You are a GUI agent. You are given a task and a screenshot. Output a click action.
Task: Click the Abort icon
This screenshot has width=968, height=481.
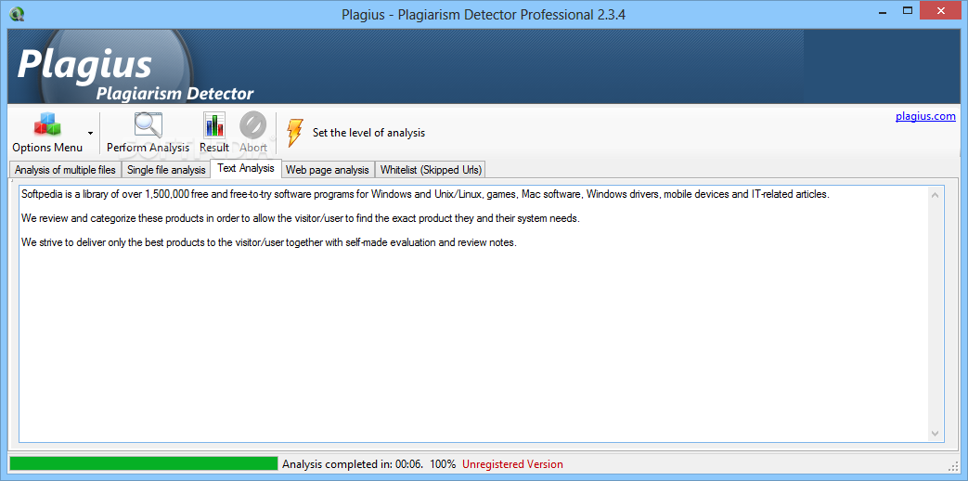pyautogui.click(x=253, y=125)
